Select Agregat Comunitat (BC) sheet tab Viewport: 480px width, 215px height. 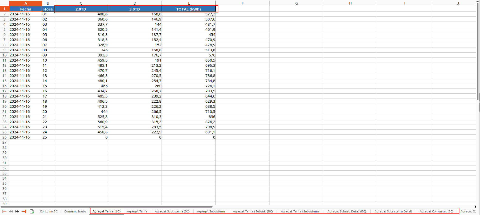point(436,211)
